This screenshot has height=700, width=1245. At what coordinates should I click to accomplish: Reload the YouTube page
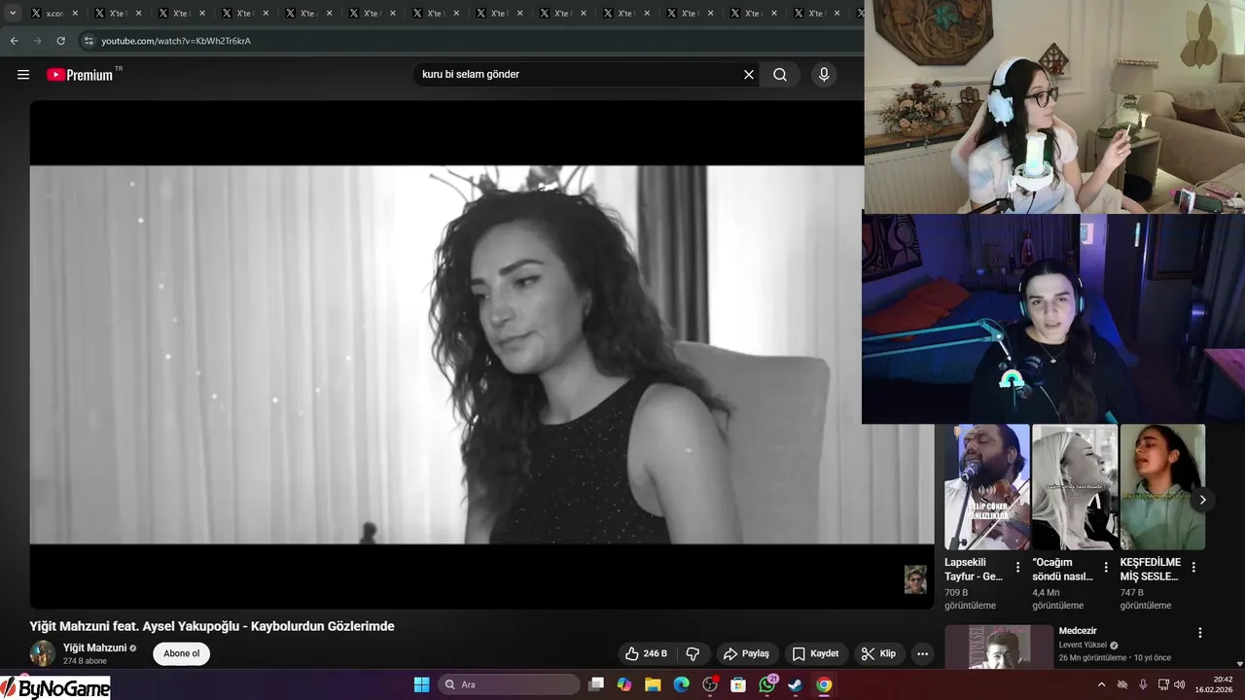pyautogui.click(x=60, y=41)
